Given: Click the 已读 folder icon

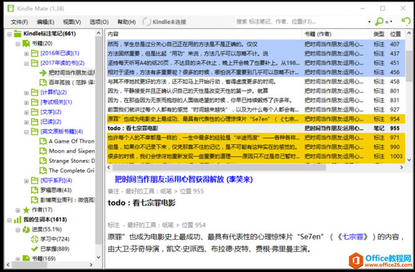Looking at the screenshot, I should pyautogui.click(x=34, y=121).
